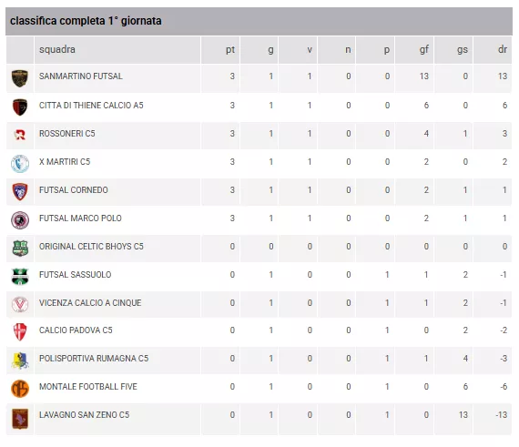Click the Citta di Thiene team crest
Screen dimensions: 519x447
tap(20, 107)
